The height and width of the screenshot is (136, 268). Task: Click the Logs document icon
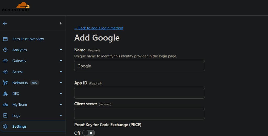point(5,116)
